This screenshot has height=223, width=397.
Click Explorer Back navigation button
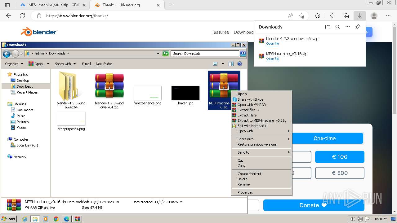tap(7, 54)
